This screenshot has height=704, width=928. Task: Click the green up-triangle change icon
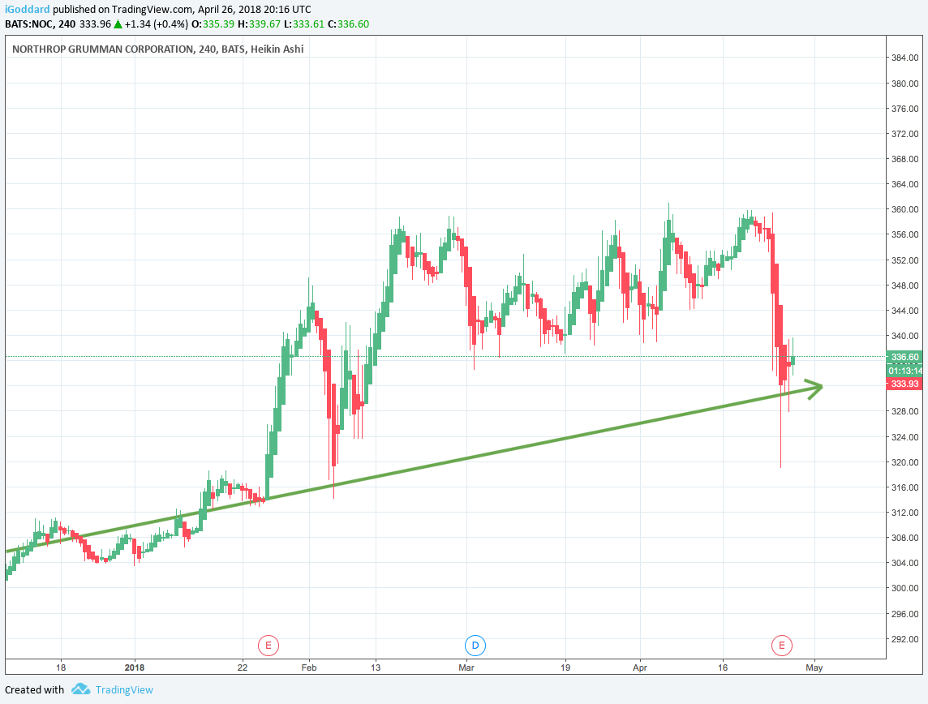coord(118,24)
